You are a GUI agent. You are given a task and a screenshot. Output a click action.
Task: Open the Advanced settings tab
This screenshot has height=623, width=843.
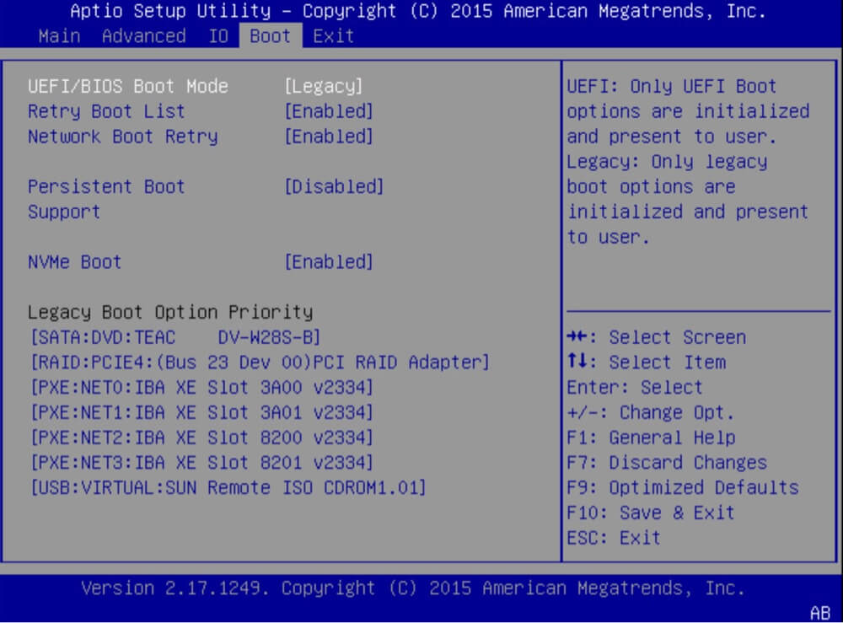tap(143, 35)
